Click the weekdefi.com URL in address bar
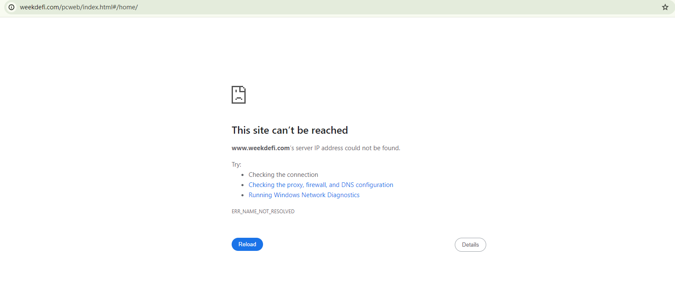 point(79,7)
